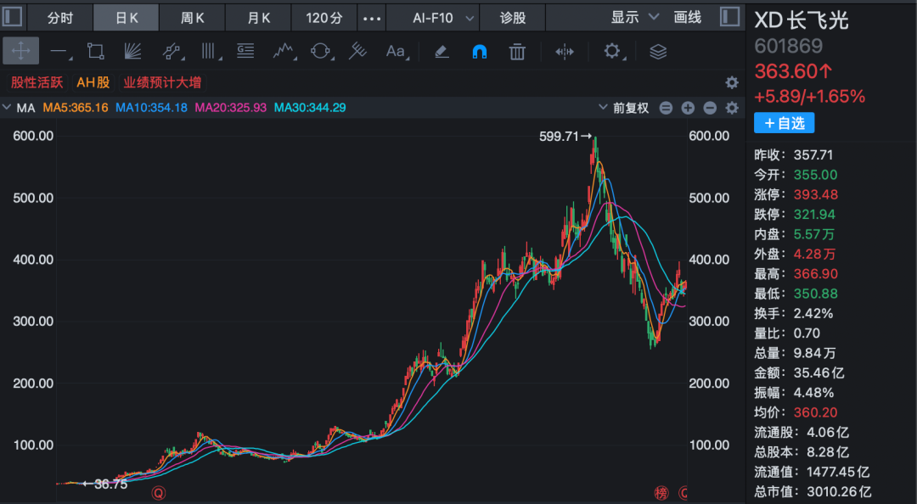Open the 诊股 button
Screen dimensions: 917x504
[512, 18]
